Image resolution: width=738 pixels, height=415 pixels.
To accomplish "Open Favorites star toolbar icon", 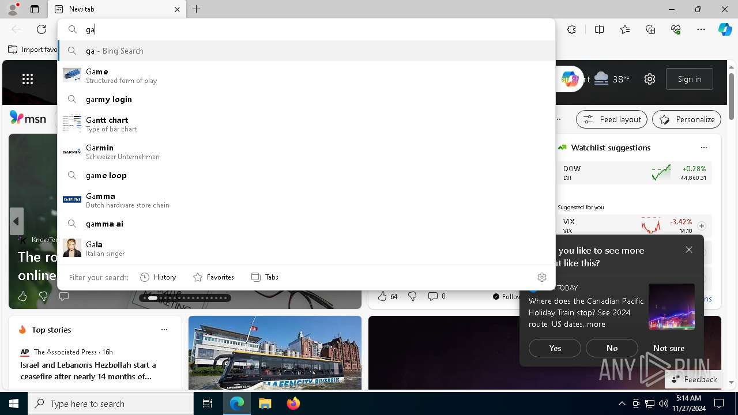I will coord(625,29).
